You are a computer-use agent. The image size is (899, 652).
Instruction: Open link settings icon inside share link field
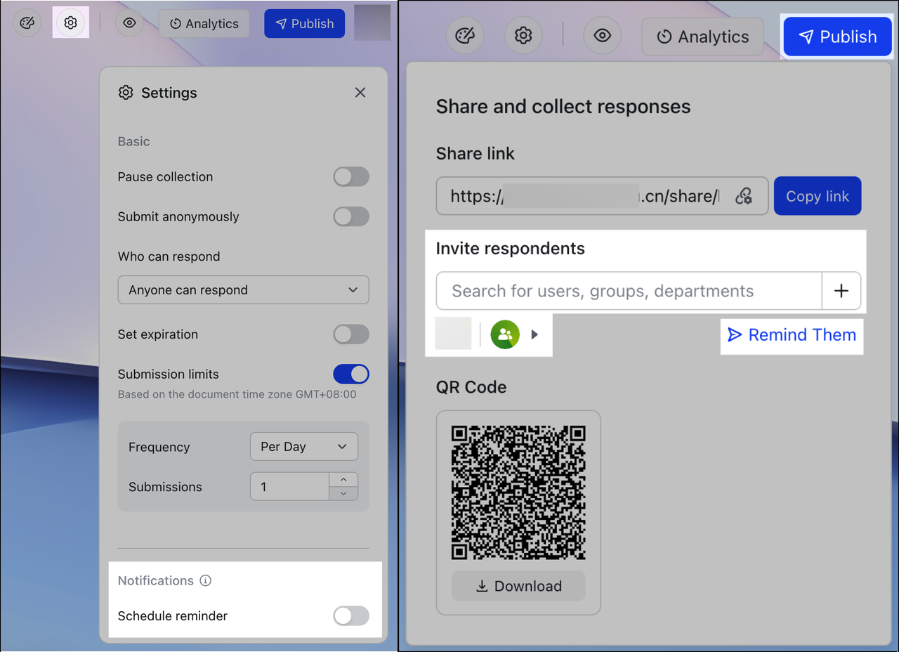click(744, 196)
